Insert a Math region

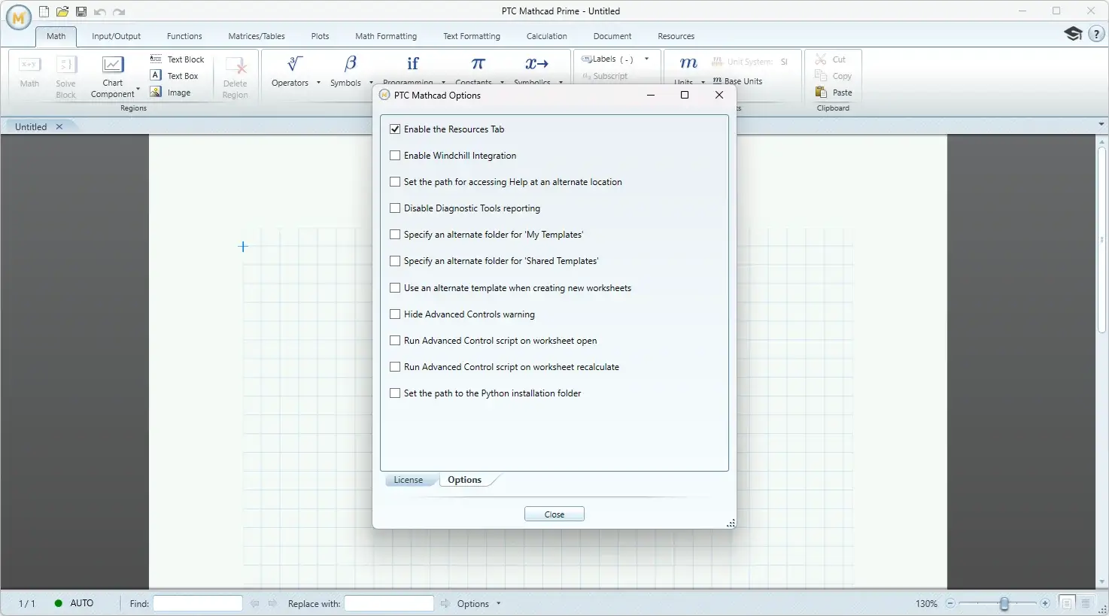(29, 74)
